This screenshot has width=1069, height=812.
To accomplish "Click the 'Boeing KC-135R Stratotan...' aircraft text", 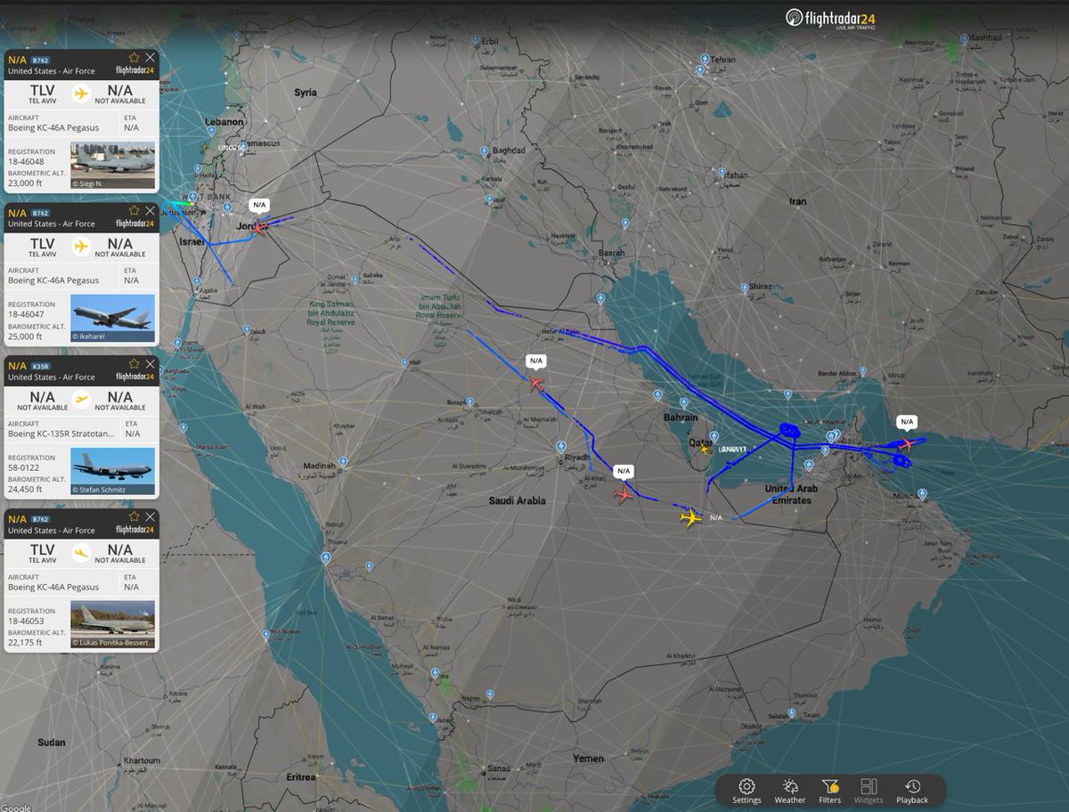I will tap(61, 434).
